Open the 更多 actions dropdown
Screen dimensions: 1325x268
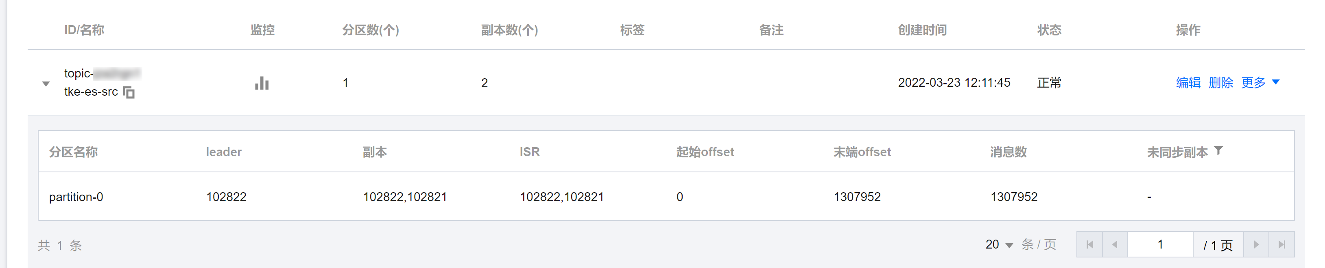(1260, 82)
